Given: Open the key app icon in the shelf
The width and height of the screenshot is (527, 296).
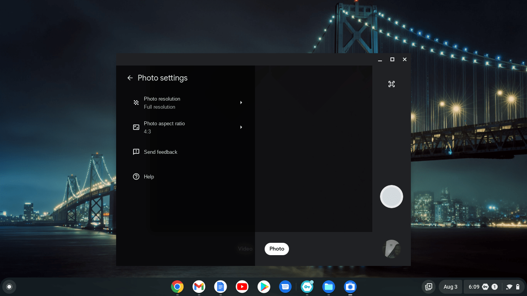Looking at the screenshot, I should click(x=307, y=287).
